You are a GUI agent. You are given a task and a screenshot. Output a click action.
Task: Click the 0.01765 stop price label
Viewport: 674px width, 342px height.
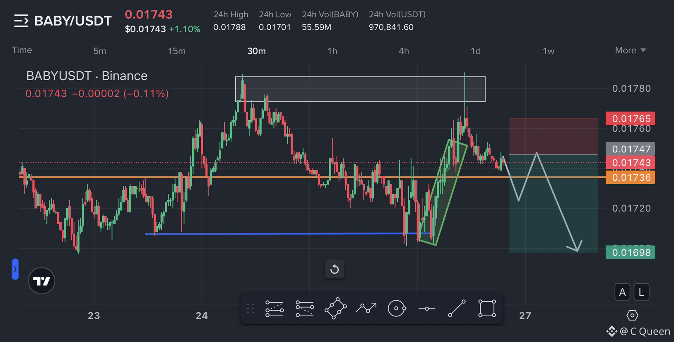click(x=630, y=119)
